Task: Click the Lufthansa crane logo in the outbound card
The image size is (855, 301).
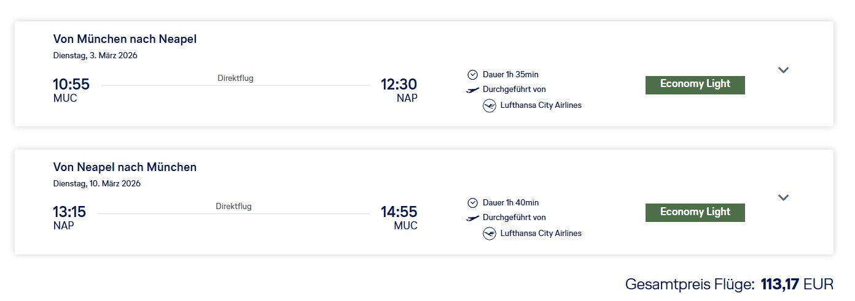Action: [490, 105]
